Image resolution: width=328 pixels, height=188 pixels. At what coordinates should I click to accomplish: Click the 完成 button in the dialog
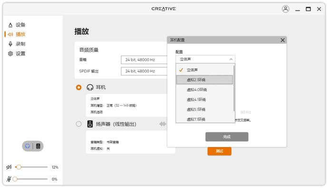pyautogui.click(x=227, y=137)
